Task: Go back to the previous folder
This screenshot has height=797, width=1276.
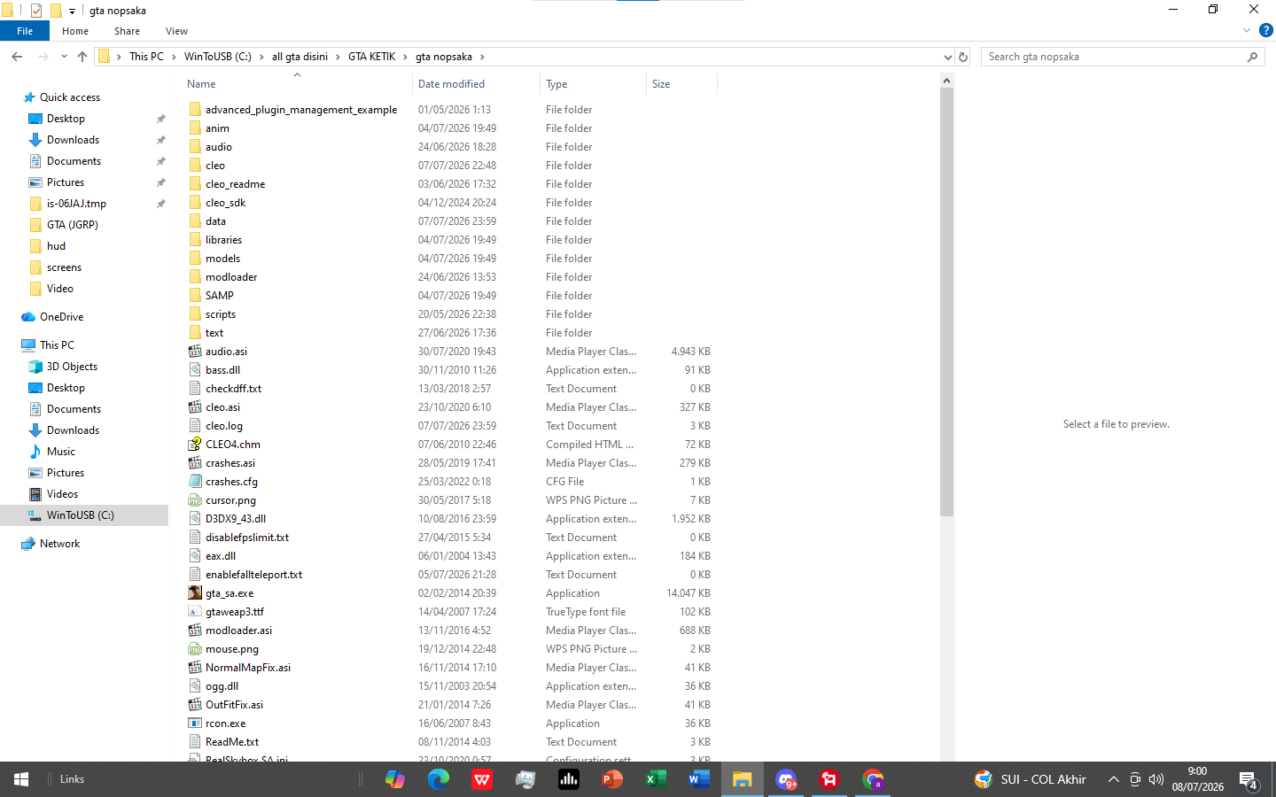Action: (17, 57)
